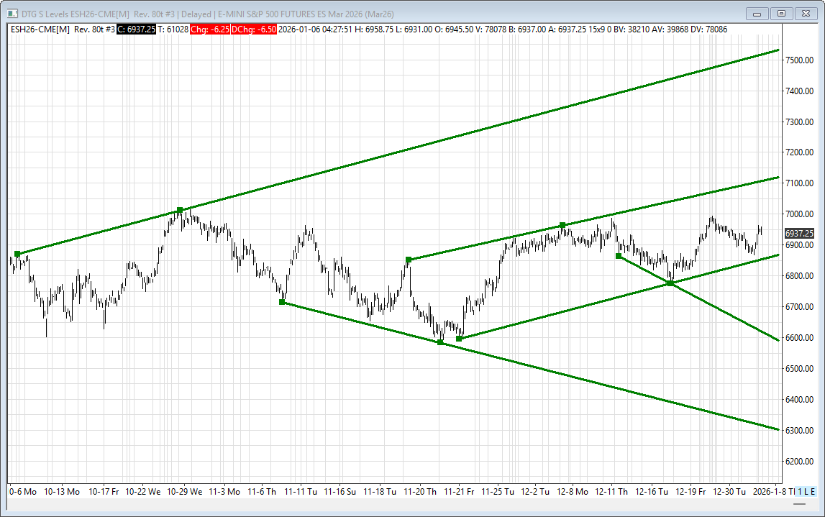Click the anchor at the early-December high
The image size is (825, 517).
point(562,225)
